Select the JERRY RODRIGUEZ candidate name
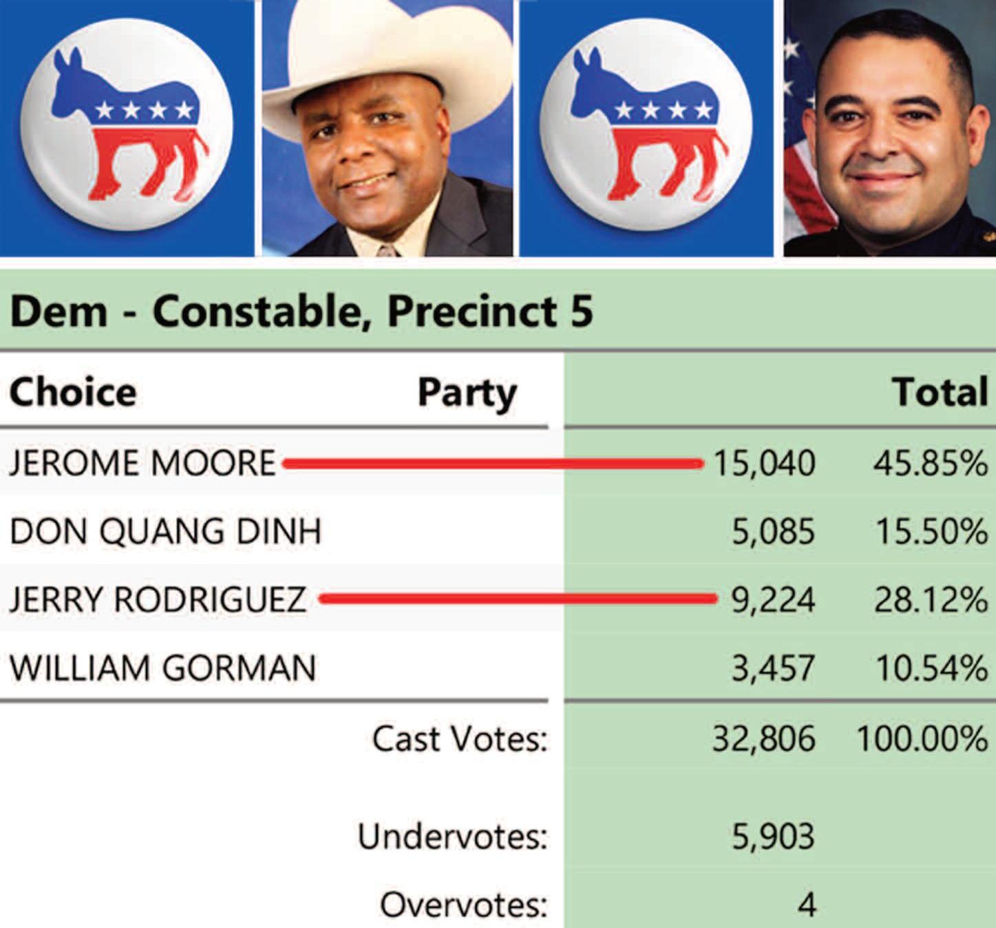The width and height of the screenshot is (996, 928). pos(158,599)
